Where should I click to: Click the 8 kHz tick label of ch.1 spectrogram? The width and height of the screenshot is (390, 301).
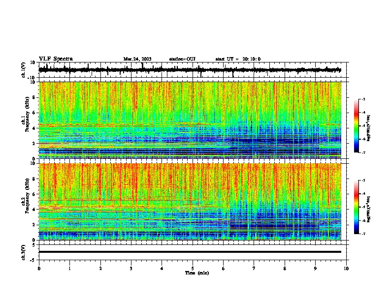point(34,97)
